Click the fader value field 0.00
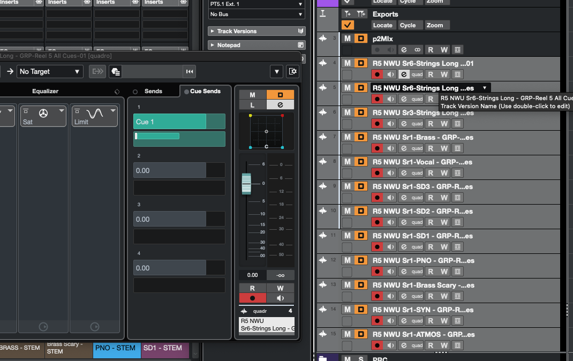 [x=253, y=275]
